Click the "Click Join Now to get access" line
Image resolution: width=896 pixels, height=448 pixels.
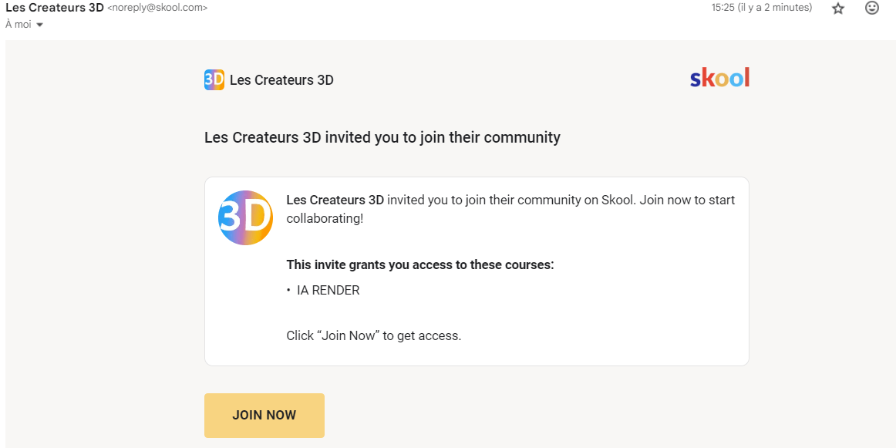coord(374,336)
